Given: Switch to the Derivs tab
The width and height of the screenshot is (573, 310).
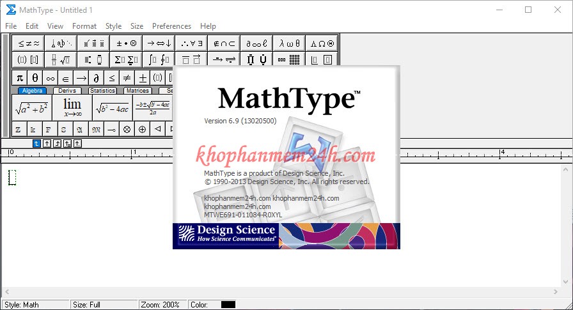Looking at the screenshot, I should [67, 91].
